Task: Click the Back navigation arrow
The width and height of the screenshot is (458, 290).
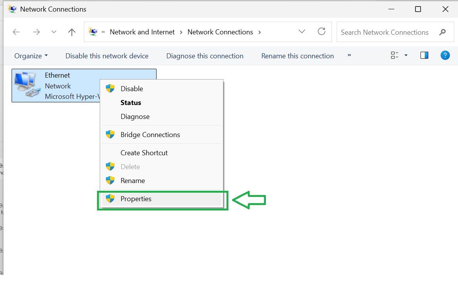Action: click(16, 32)
